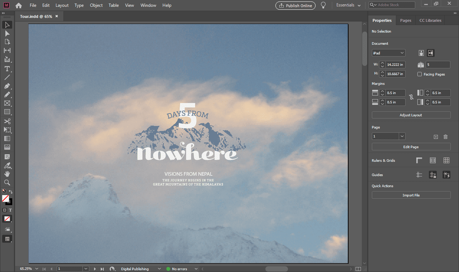This screenshot has height=272, width=459.
Task: Open the Type menu
Action: pos(79,5)
